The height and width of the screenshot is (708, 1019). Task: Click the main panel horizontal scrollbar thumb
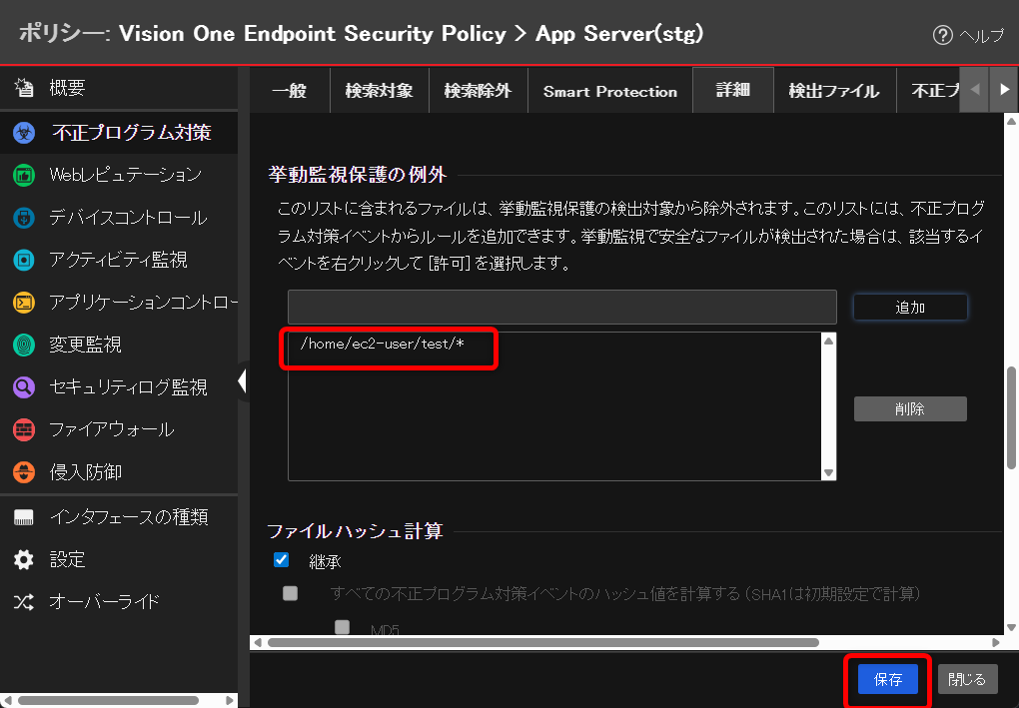coord(543,642)
